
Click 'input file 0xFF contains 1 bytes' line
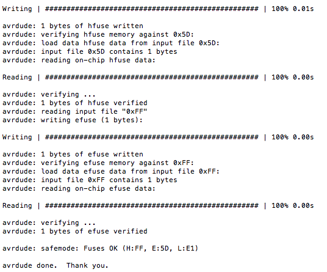click(x=90, y=180)
